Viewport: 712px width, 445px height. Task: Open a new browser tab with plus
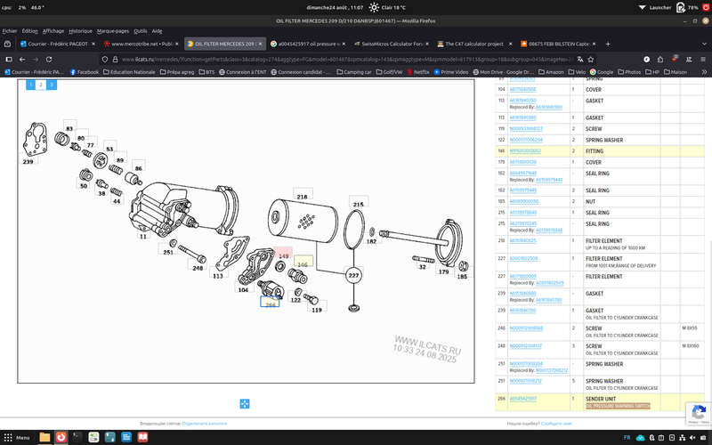(608, 44)
